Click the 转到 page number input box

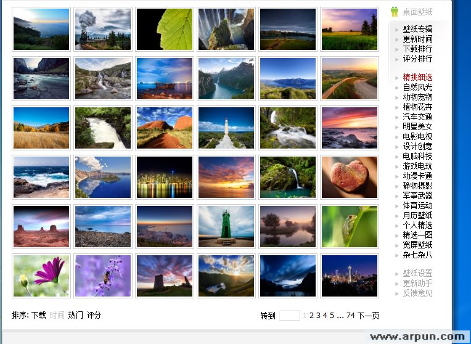point(289,316)
